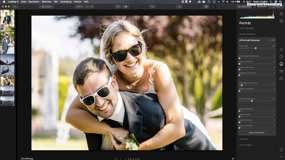Expand the High Key filter

coord(244,139)
